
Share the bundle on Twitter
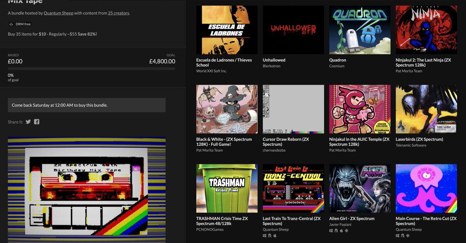[28, 122]
